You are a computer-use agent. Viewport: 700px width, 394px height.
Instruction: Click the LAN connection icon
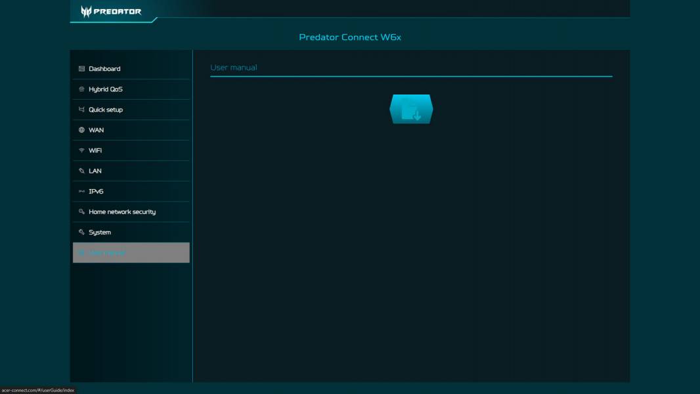82,170
